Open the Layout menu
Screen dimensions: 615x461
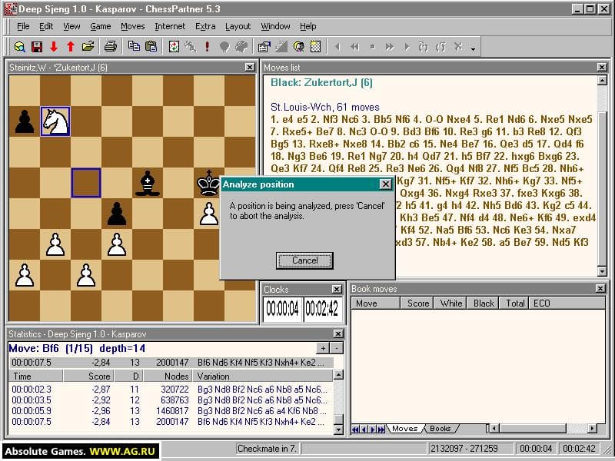coord(238,26)
